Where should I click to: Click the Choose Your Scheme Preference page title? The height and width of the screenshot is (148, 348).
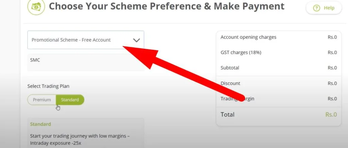tap(167, 6)
